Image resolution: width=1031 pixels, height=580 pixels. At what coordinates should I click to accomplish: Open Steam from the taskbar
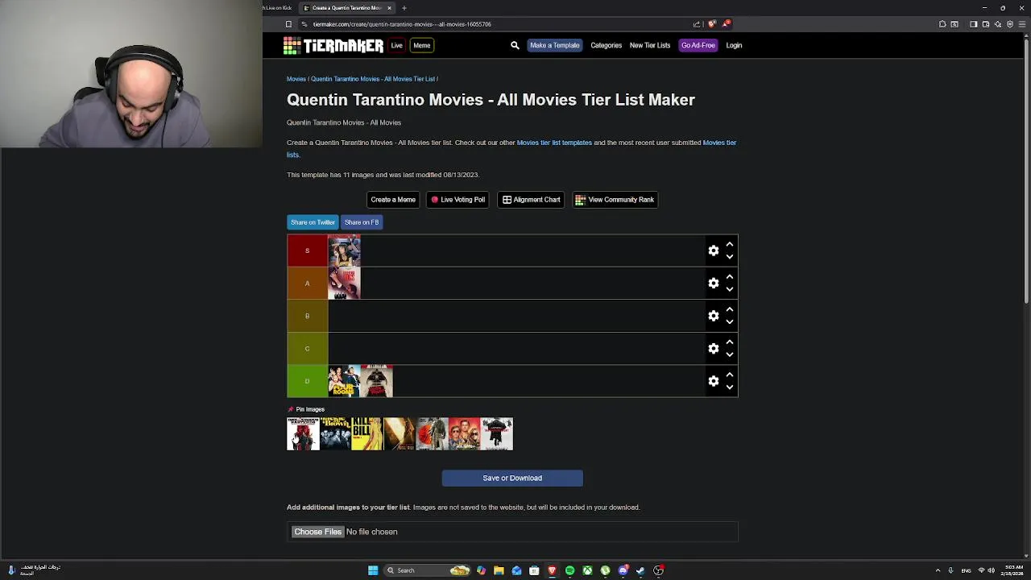pos(640,570)
